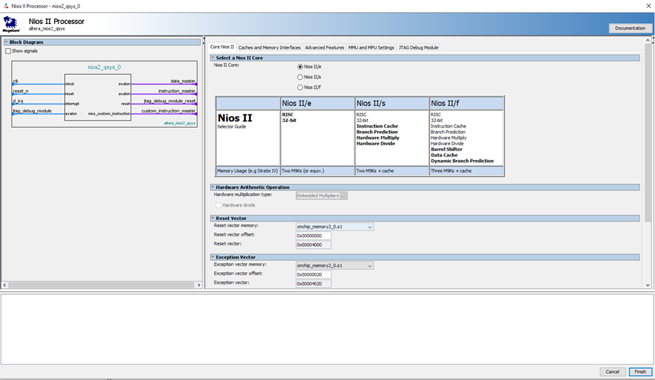Choose the Nios II/f core radio button

click(300, 87)
